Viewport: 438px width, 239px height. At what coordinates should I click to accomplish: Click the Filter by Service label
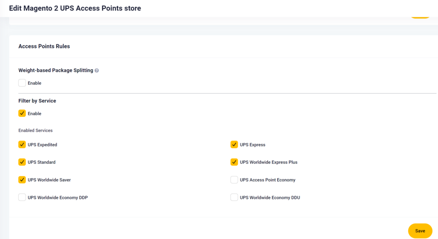[37, 101]
